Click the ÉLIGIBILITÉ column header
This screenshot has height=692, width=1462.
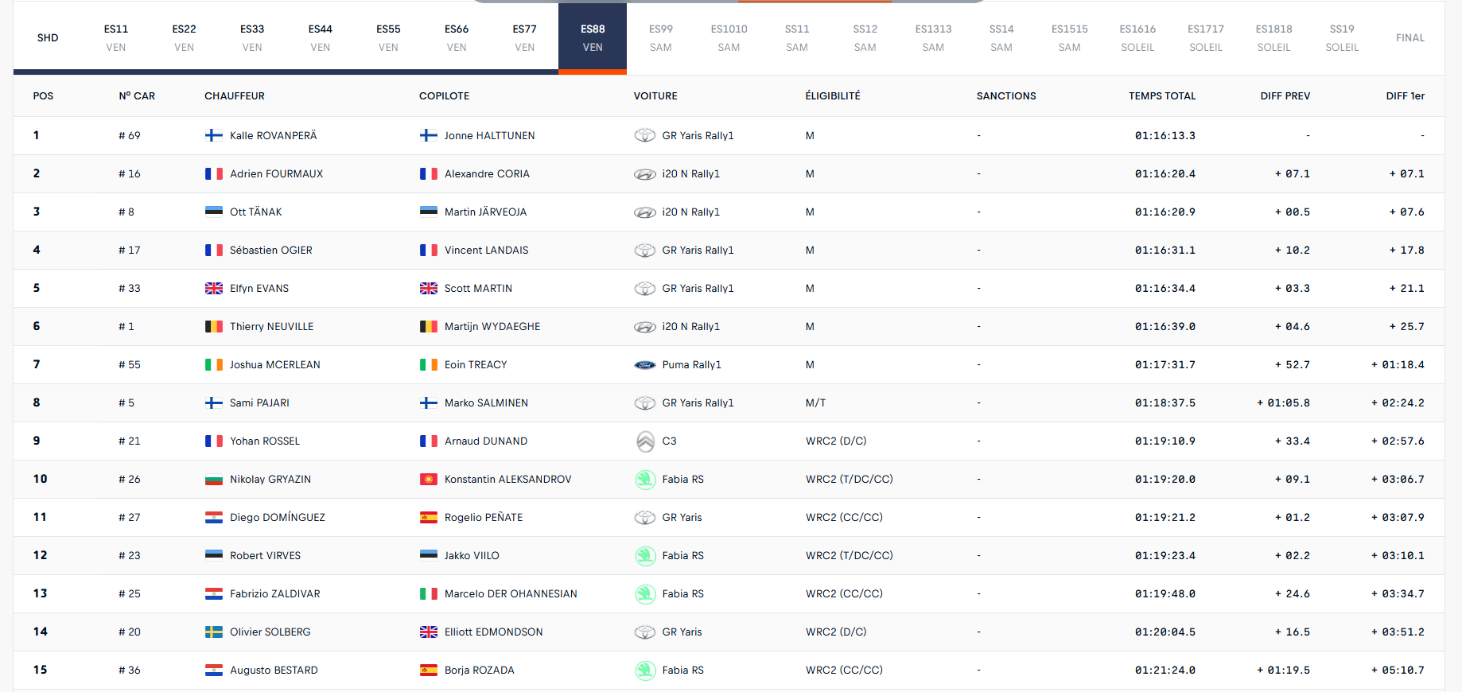point(833,95)
